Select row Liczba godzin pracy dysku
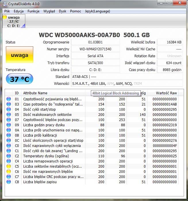The width and height of the screenshot is (188, 201). 92,125
